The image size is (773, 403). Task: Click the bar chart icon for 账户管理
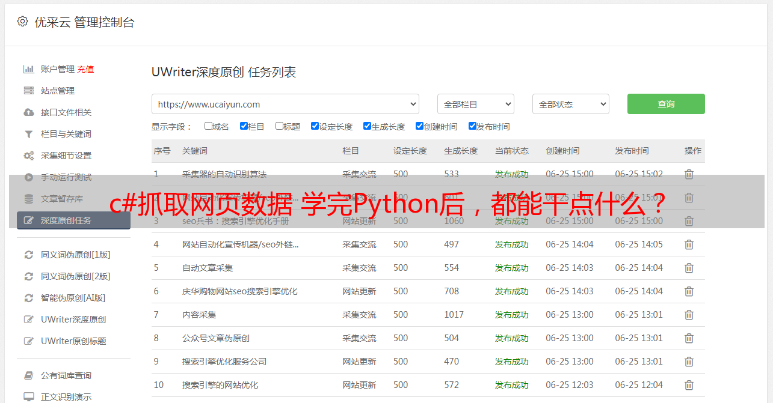(x=28, y=69)
